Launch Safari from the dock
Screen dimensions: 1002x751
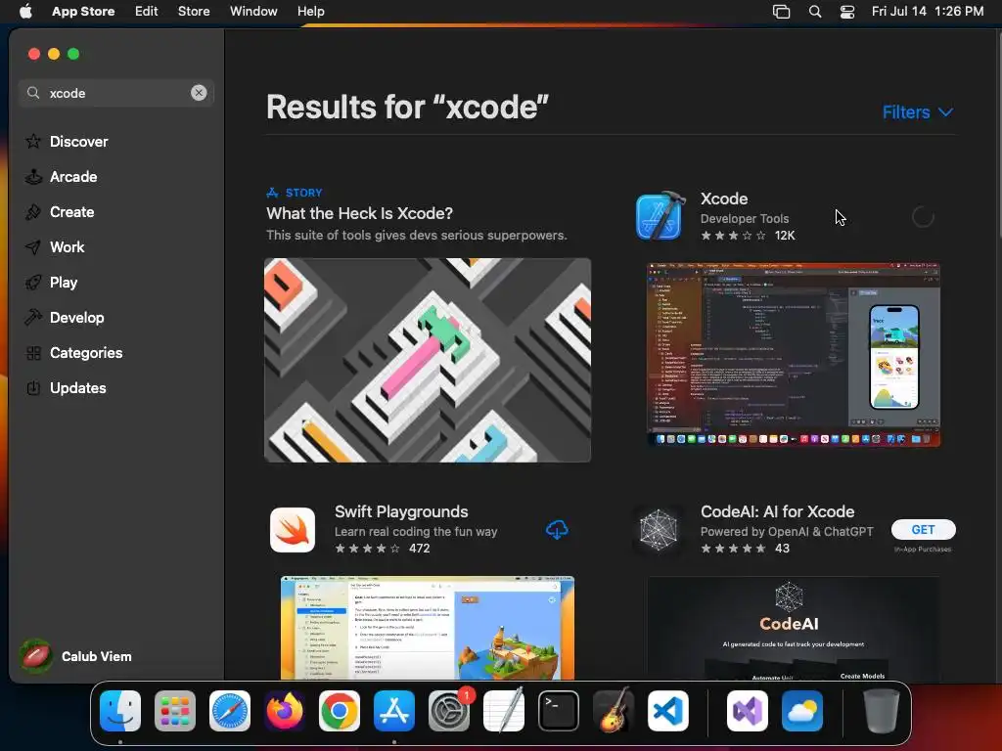point(230,711)
